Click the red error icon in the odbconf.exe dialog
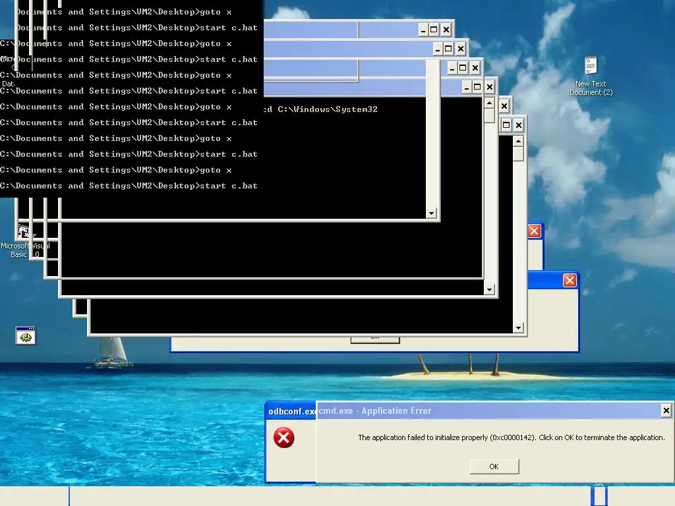This screenshot has height=506, width=675. click(283, 437)
